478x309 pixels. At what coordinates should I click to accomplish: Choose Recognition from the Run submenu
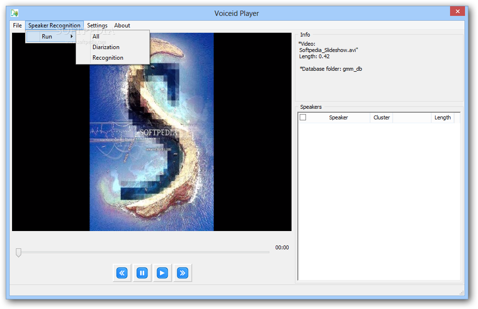pyautogui.click(x=113, y=58)
